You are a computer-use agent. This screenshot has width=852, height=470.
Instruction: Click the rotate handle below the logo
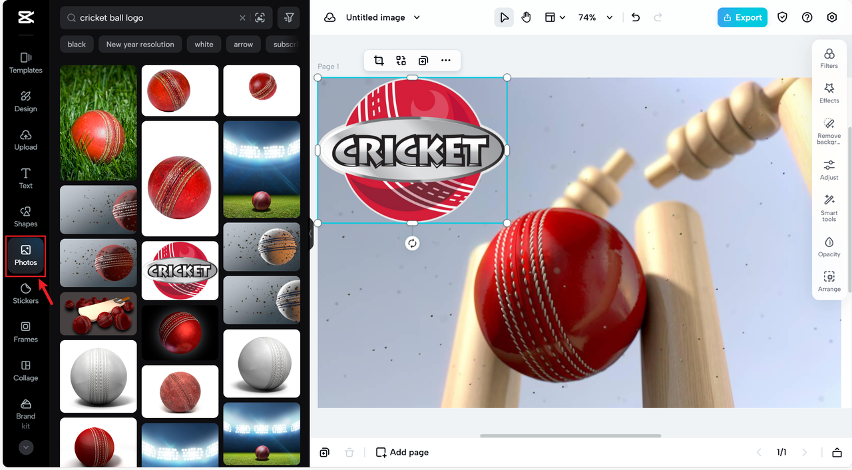pyautogui.click(x=413, y=244)
